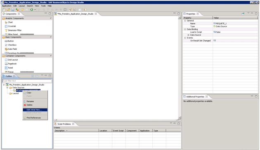Collapse the General section in Properties

185,21
